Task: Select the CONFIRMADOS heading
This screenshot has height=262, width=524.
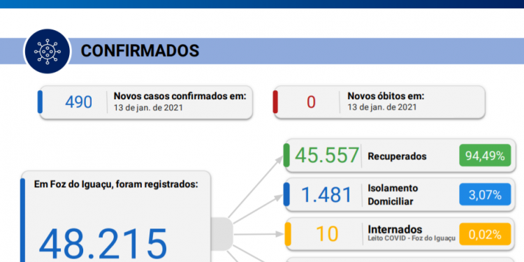Action: coord(140,51)
